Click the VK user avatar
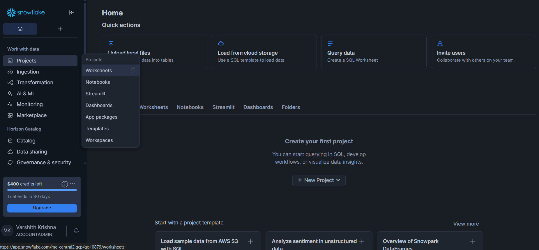Viewport: 539px width, 250px height. [7, 231]
